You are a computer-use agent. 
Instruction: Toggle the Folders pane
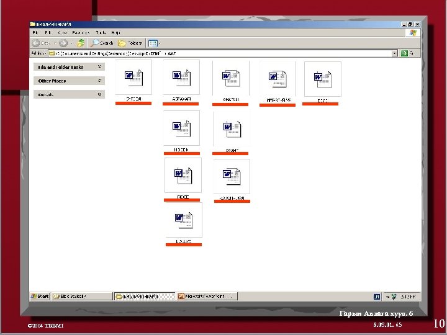[x=130, y=43]
